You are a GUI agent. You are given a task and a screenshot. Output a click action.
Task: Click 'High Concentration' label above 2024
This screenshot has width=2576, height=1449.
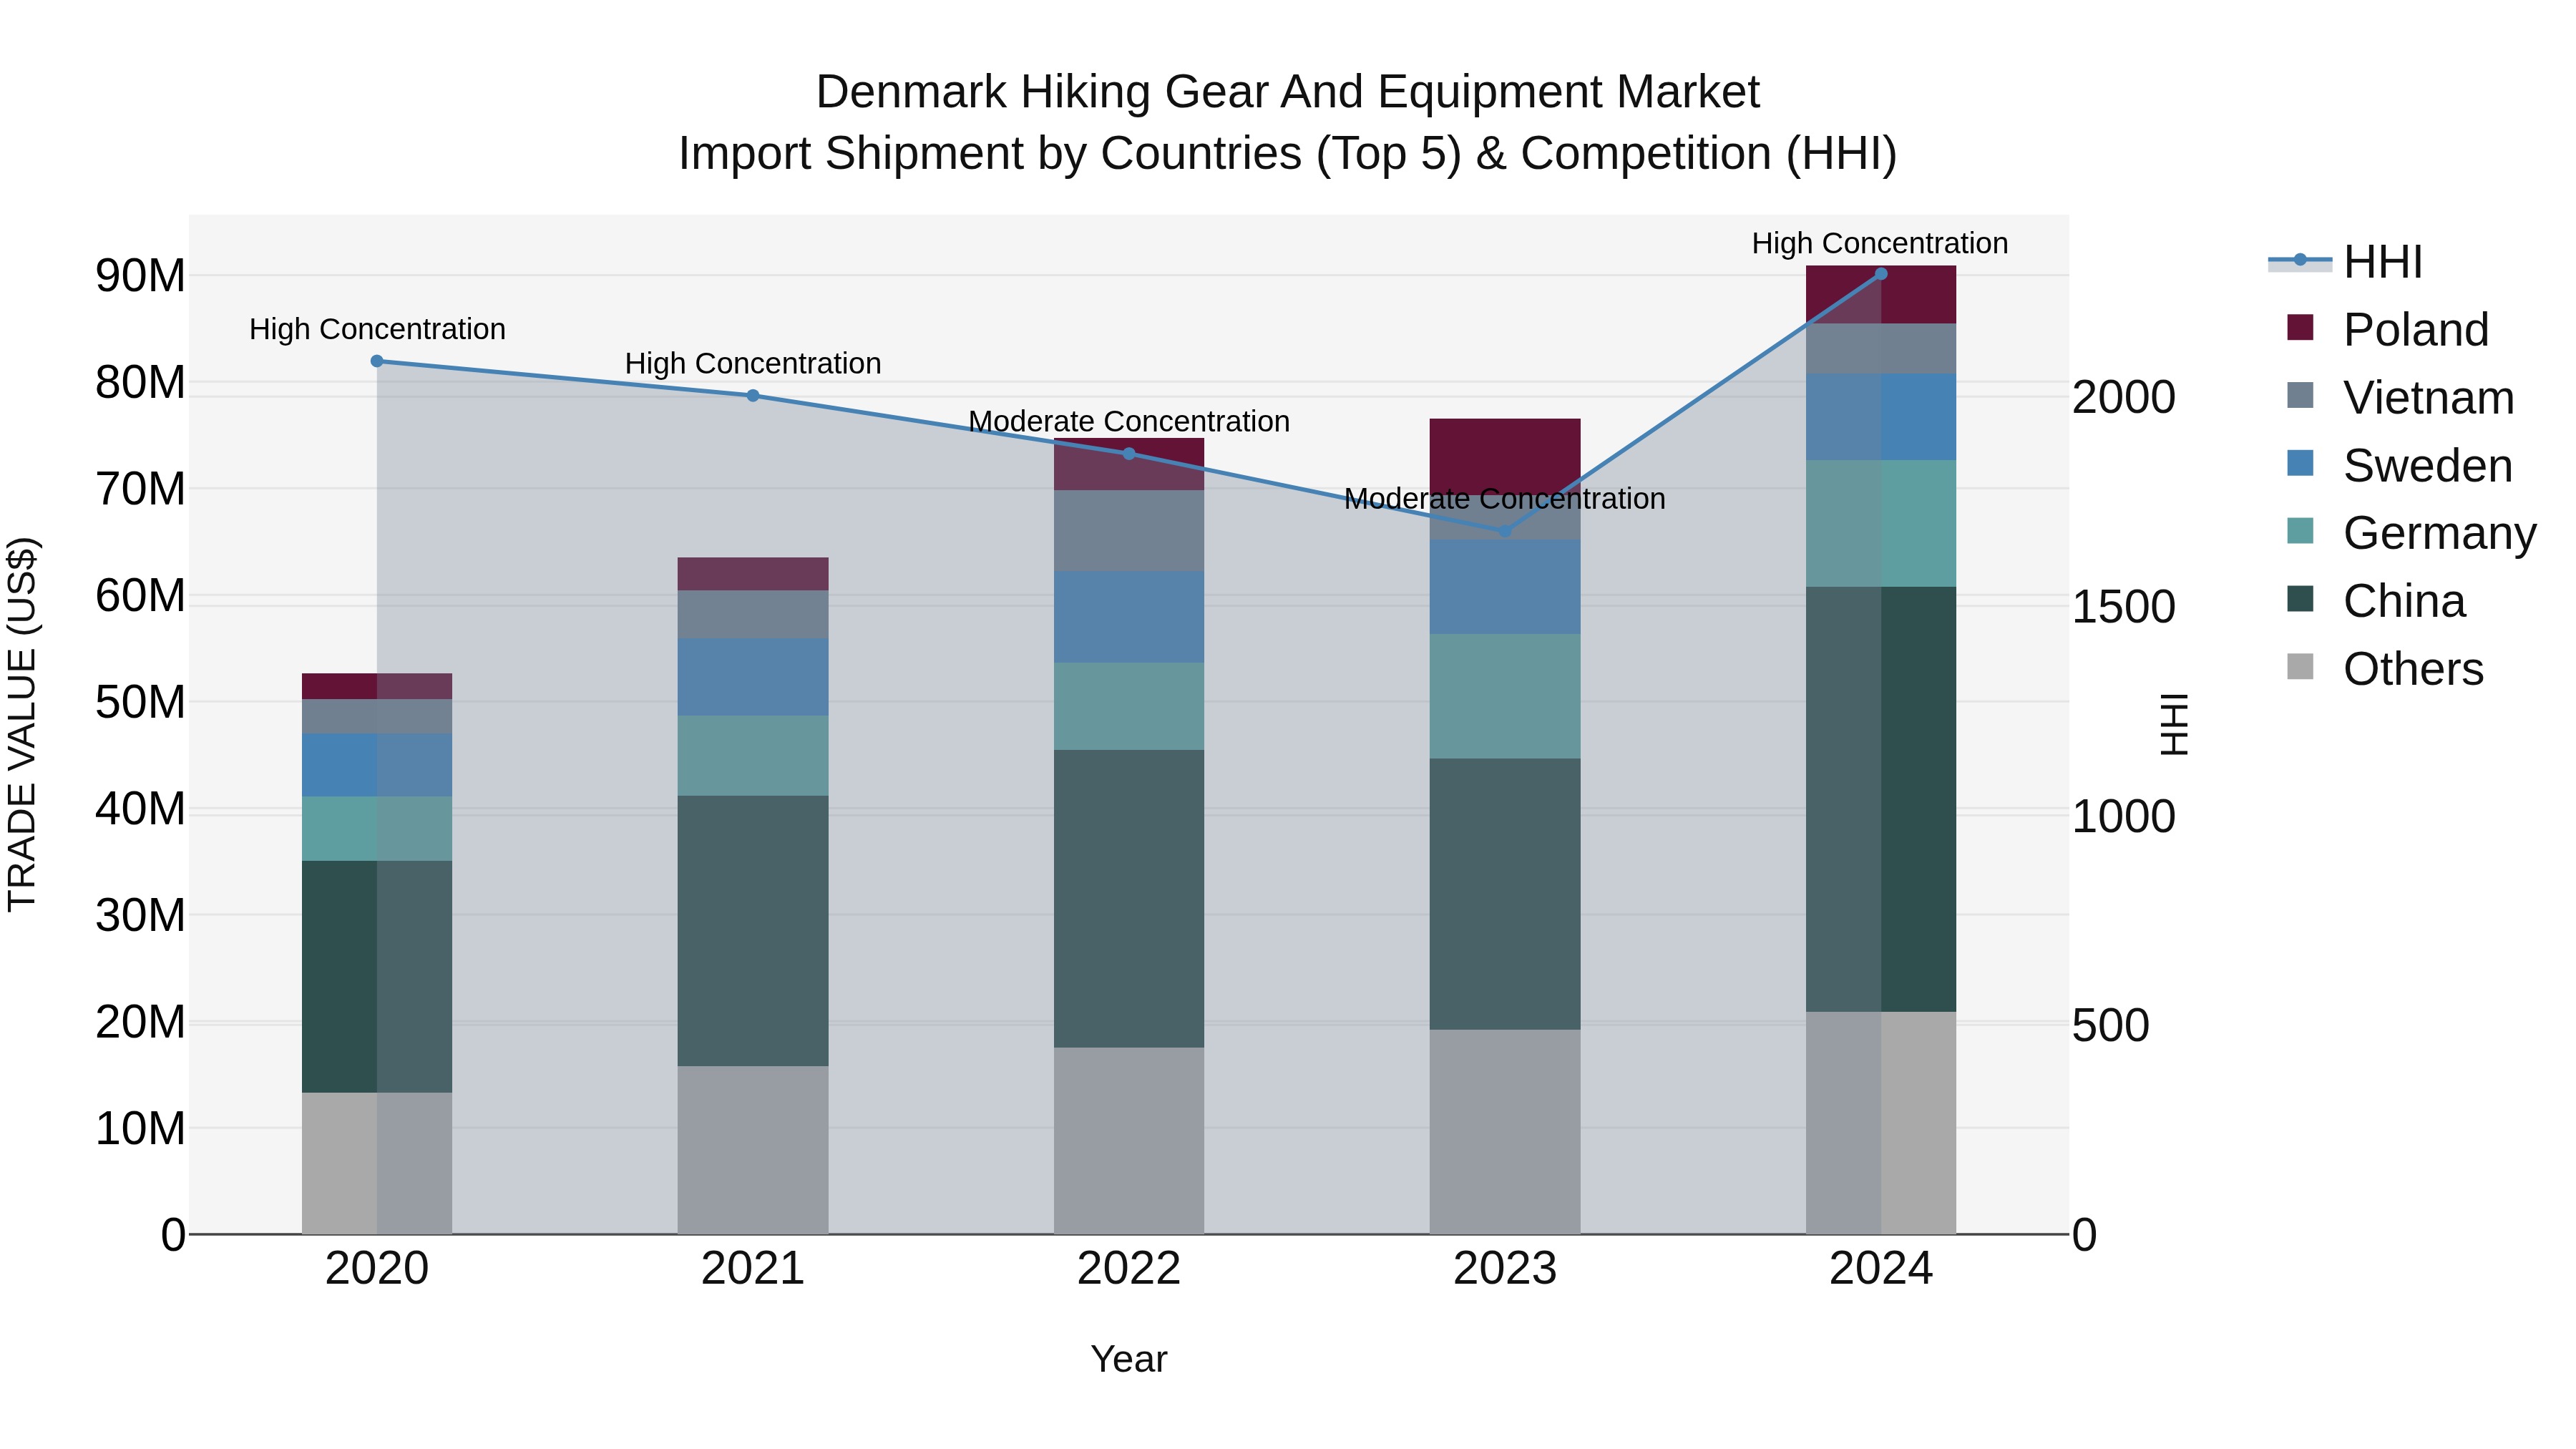coord(1880,243)
